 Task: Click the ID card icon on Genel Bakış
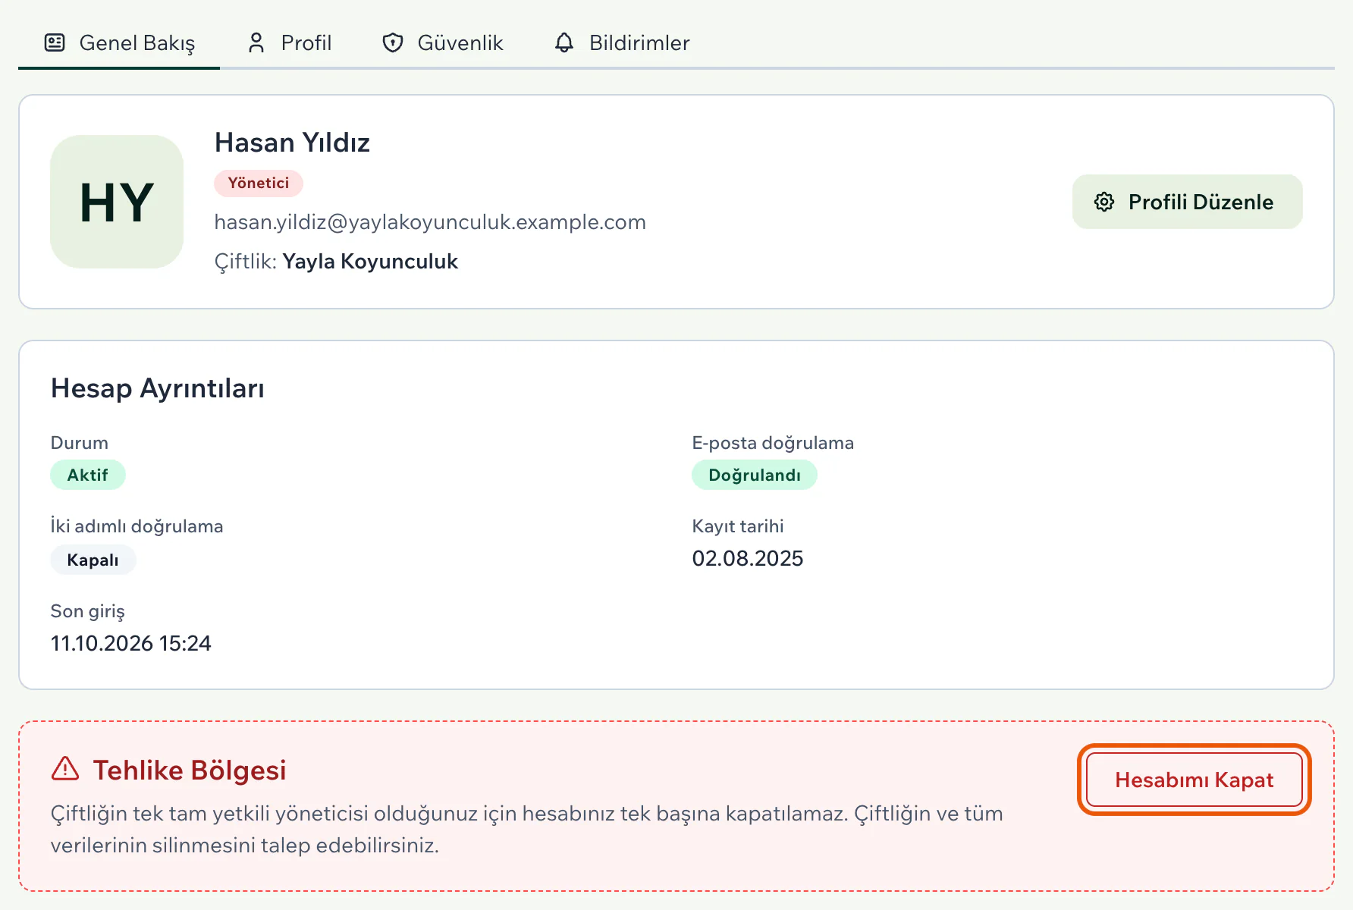(x=55, y=42)
